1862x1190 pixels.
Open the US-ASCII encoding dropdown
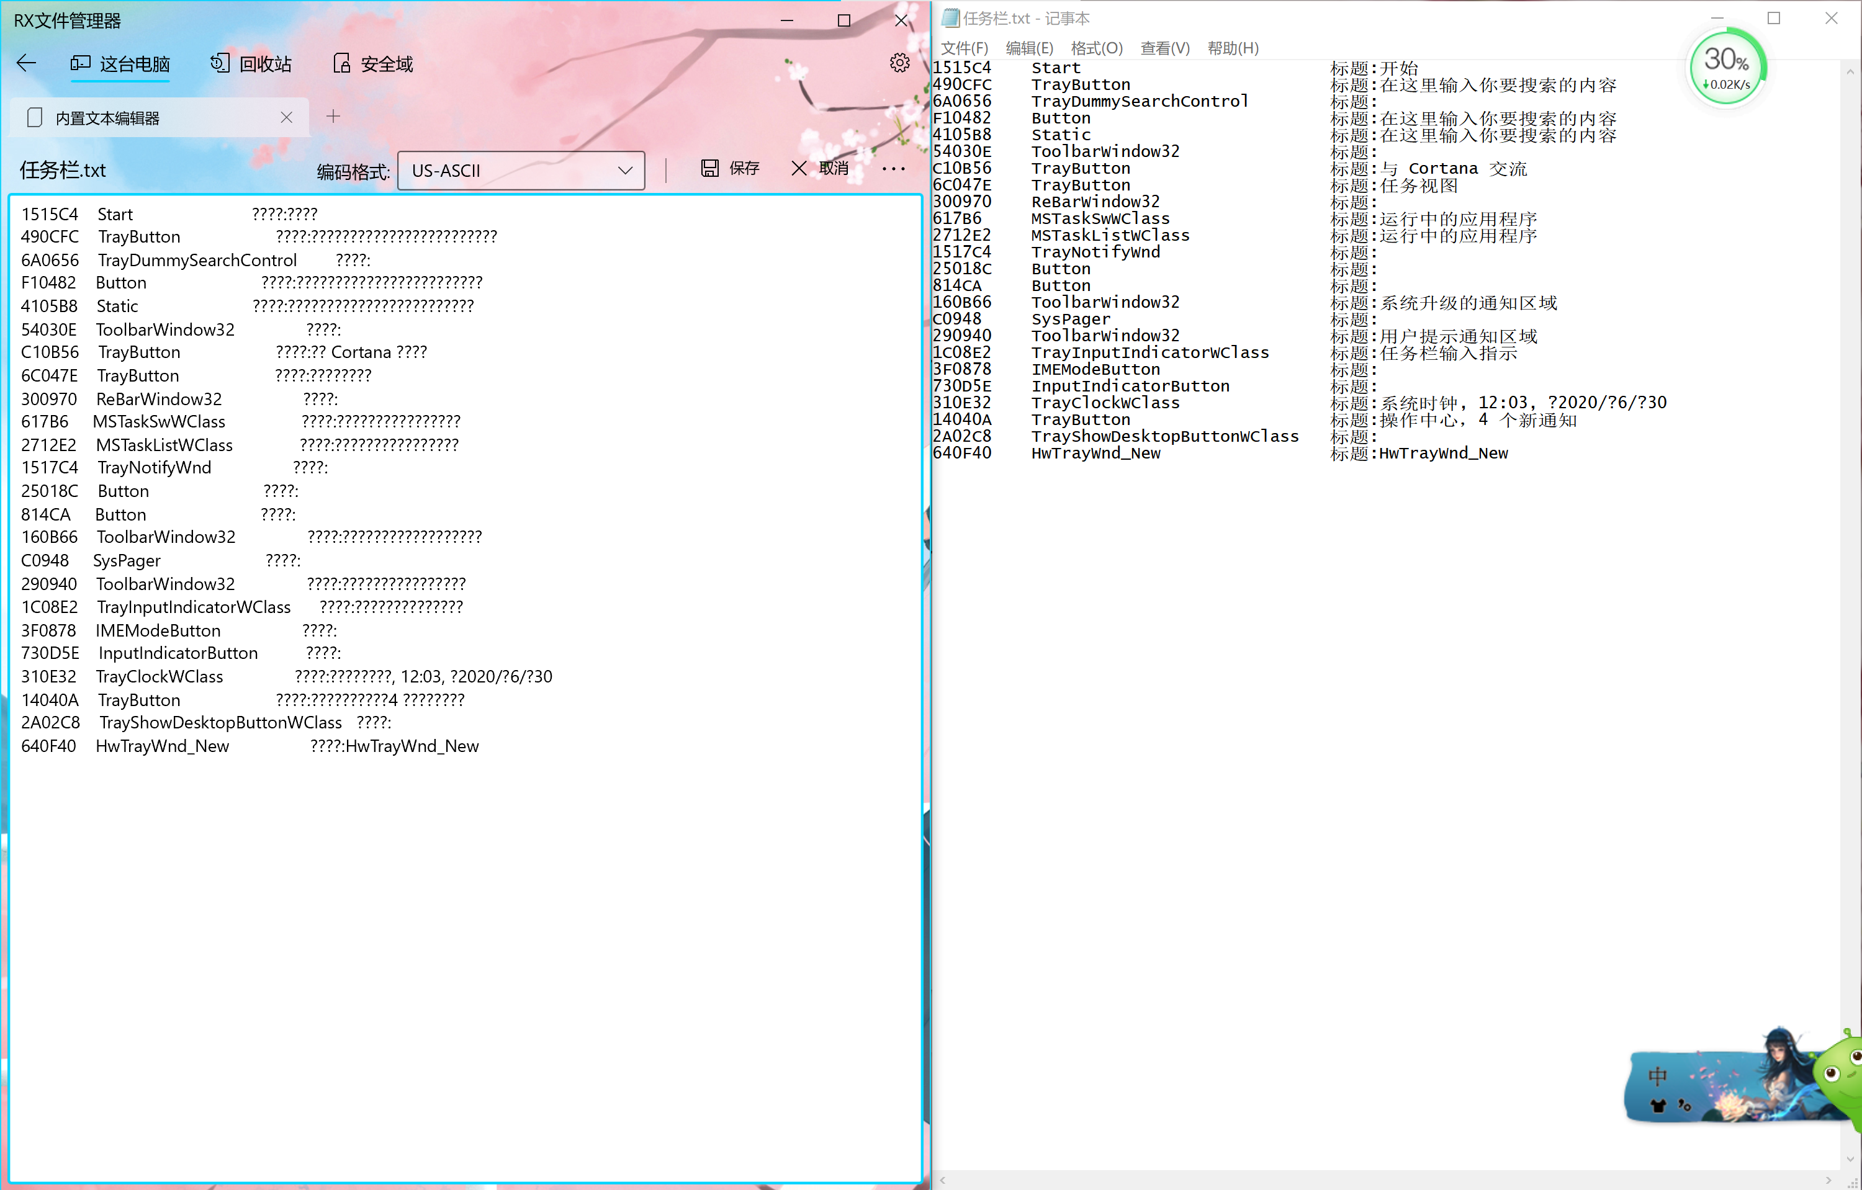click(520, 169)
